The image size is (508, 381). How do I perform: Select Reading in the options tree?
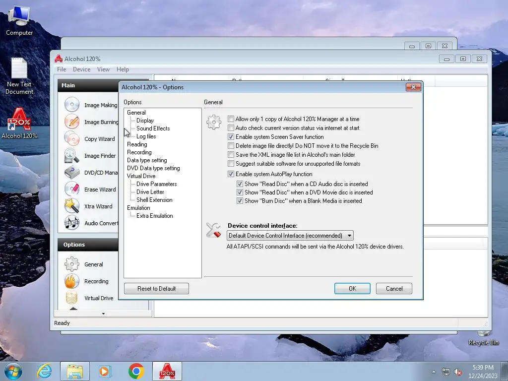point(137,144)
